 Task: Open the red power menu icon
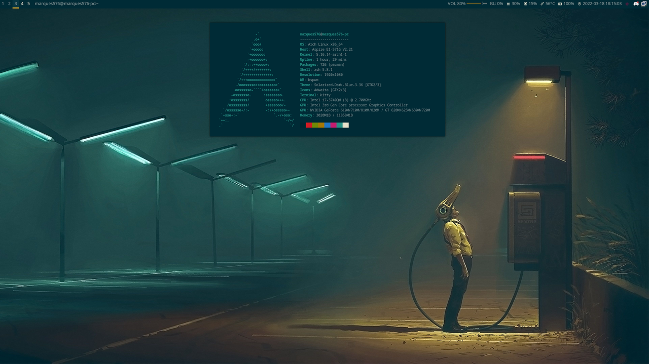pyautogui.click(x=627, y=4)
